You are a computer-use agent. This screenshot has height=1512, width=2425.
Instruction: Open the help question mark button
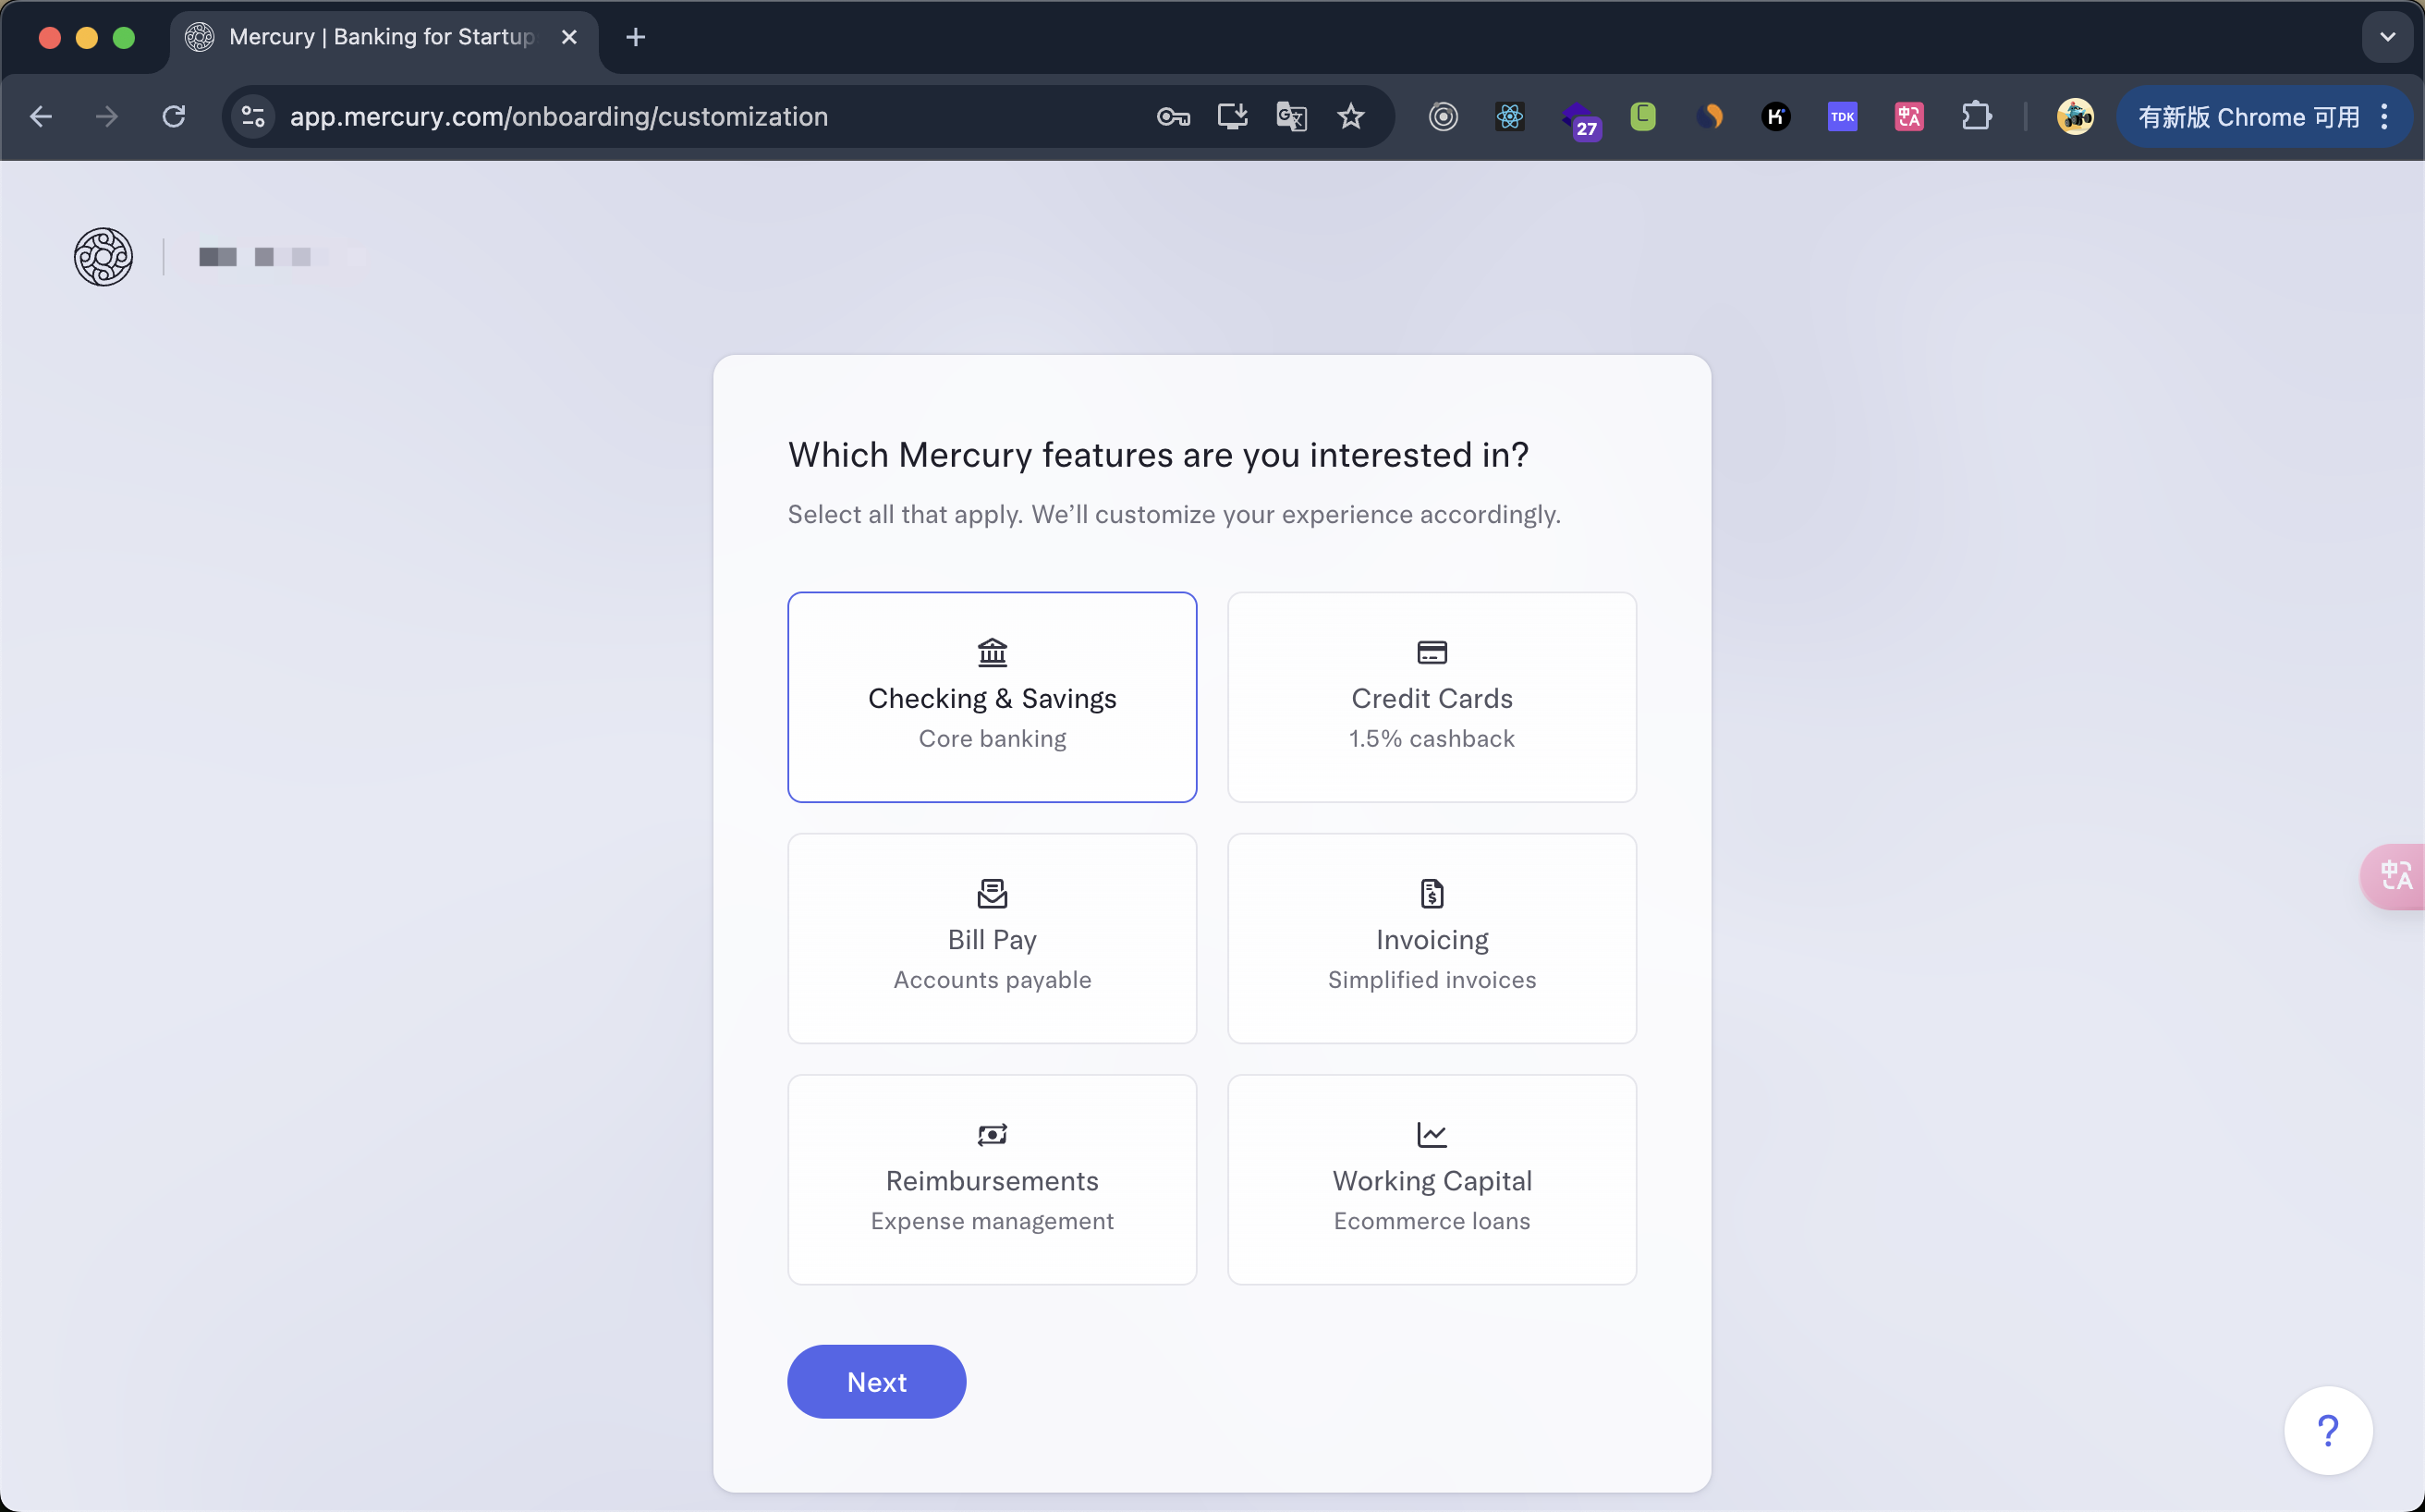coord(2328,1430)
